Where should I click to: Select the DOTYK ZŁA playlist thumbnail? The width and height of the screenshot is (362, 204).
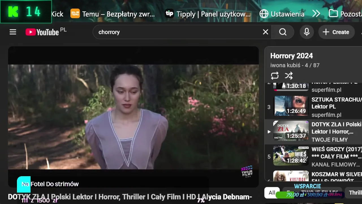click(291, 131)
